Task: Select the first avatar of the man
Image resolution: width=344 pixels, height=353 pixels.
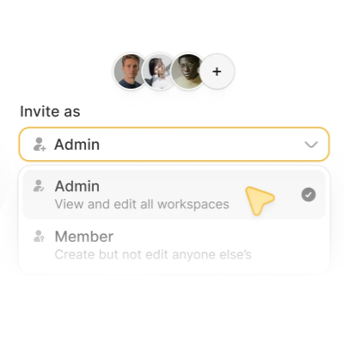Action: point(131,71)
